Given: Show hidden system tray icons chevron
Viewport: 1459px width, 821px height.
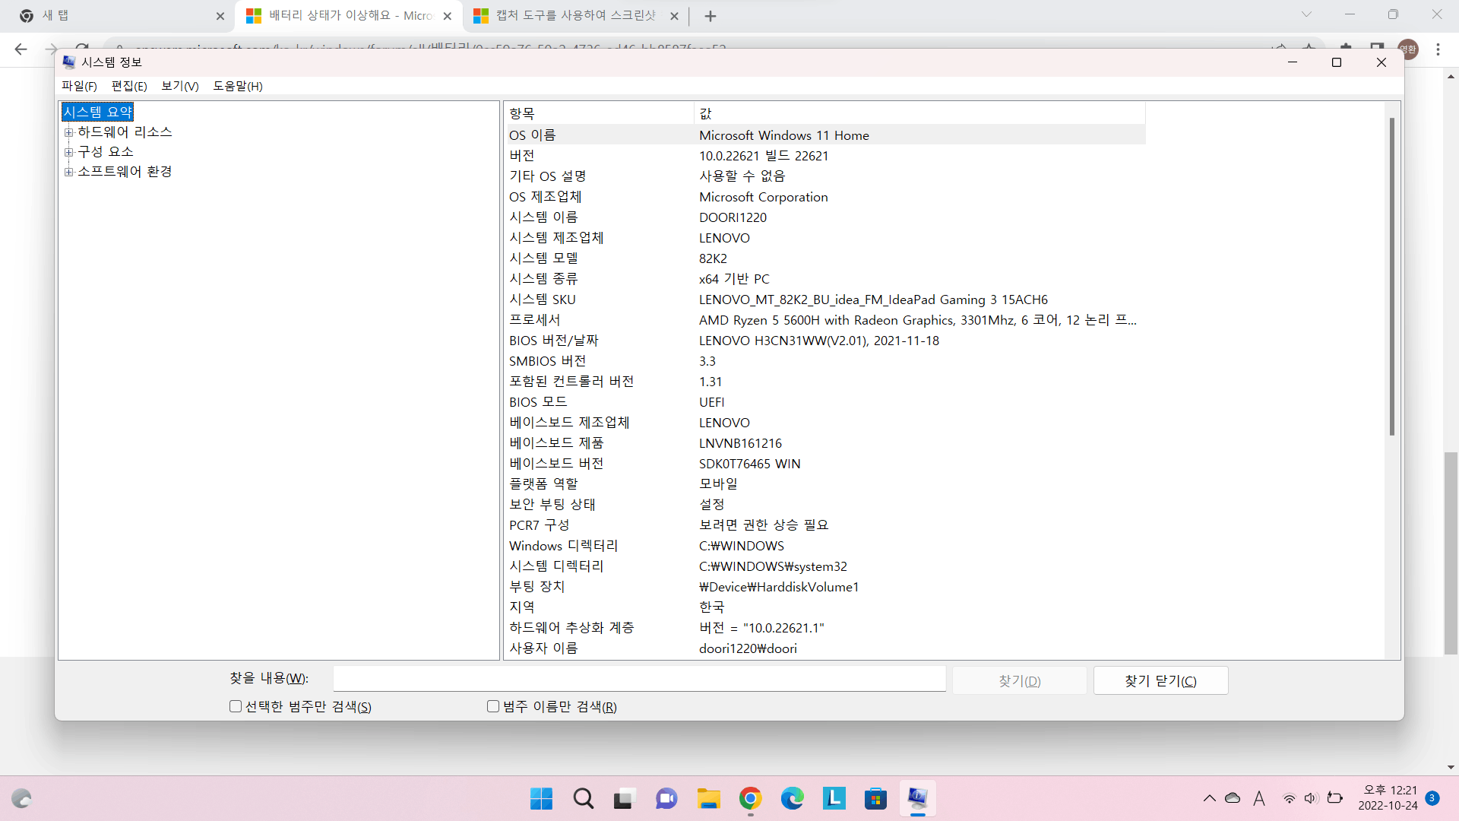Looking at the screenshot, I should [1209, 799].
